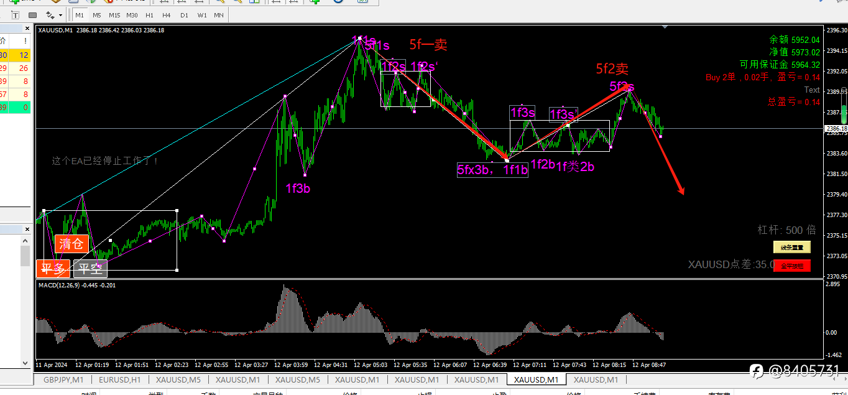Image resolution: width=848 pixels, height=395 pixels.
Task: Click the left panel scrollbar up arrow
Action: point(25,241)
